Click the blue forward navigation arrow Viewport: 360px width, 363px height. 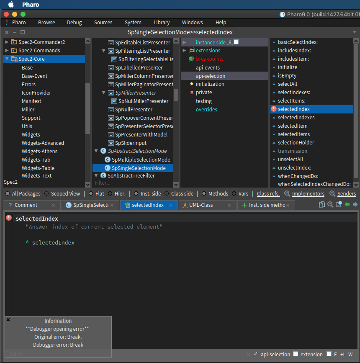[355, 204]
